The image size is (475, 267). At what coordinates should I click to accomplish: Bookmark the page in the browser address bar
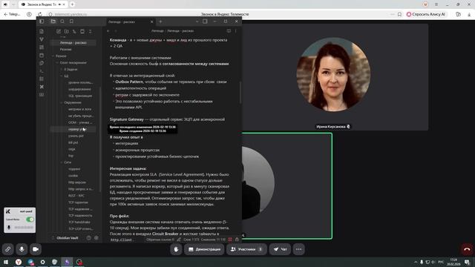point(399,14)
